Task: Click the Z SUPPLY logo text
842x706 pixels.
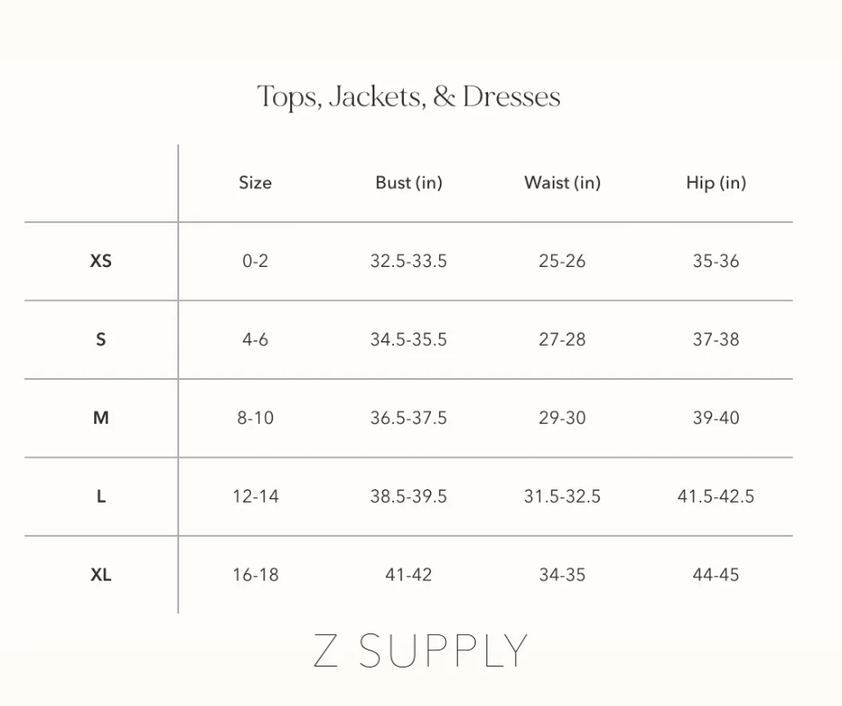Action: coord(420,651)
